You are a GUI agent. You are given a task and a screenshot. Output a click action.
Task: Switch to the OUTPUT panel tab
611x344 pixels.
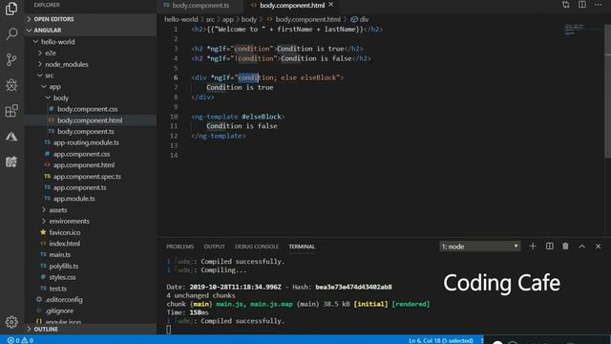click(x=214, y=247)
